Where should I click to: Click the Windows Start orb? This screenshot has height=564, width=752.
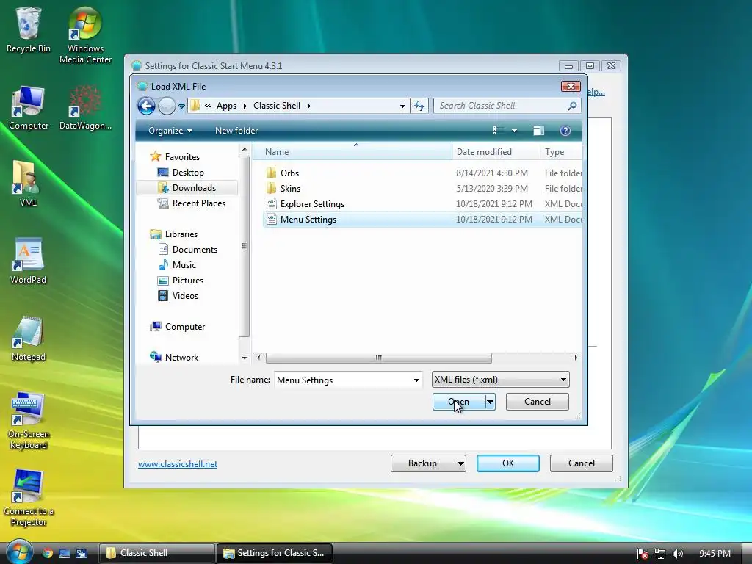coord(19,552)
